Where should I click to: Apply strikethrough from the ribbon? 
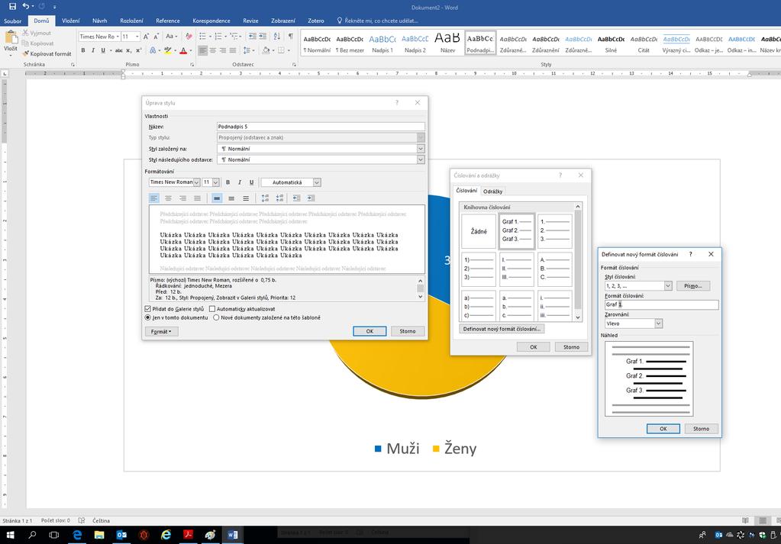(x=118, y=50)
